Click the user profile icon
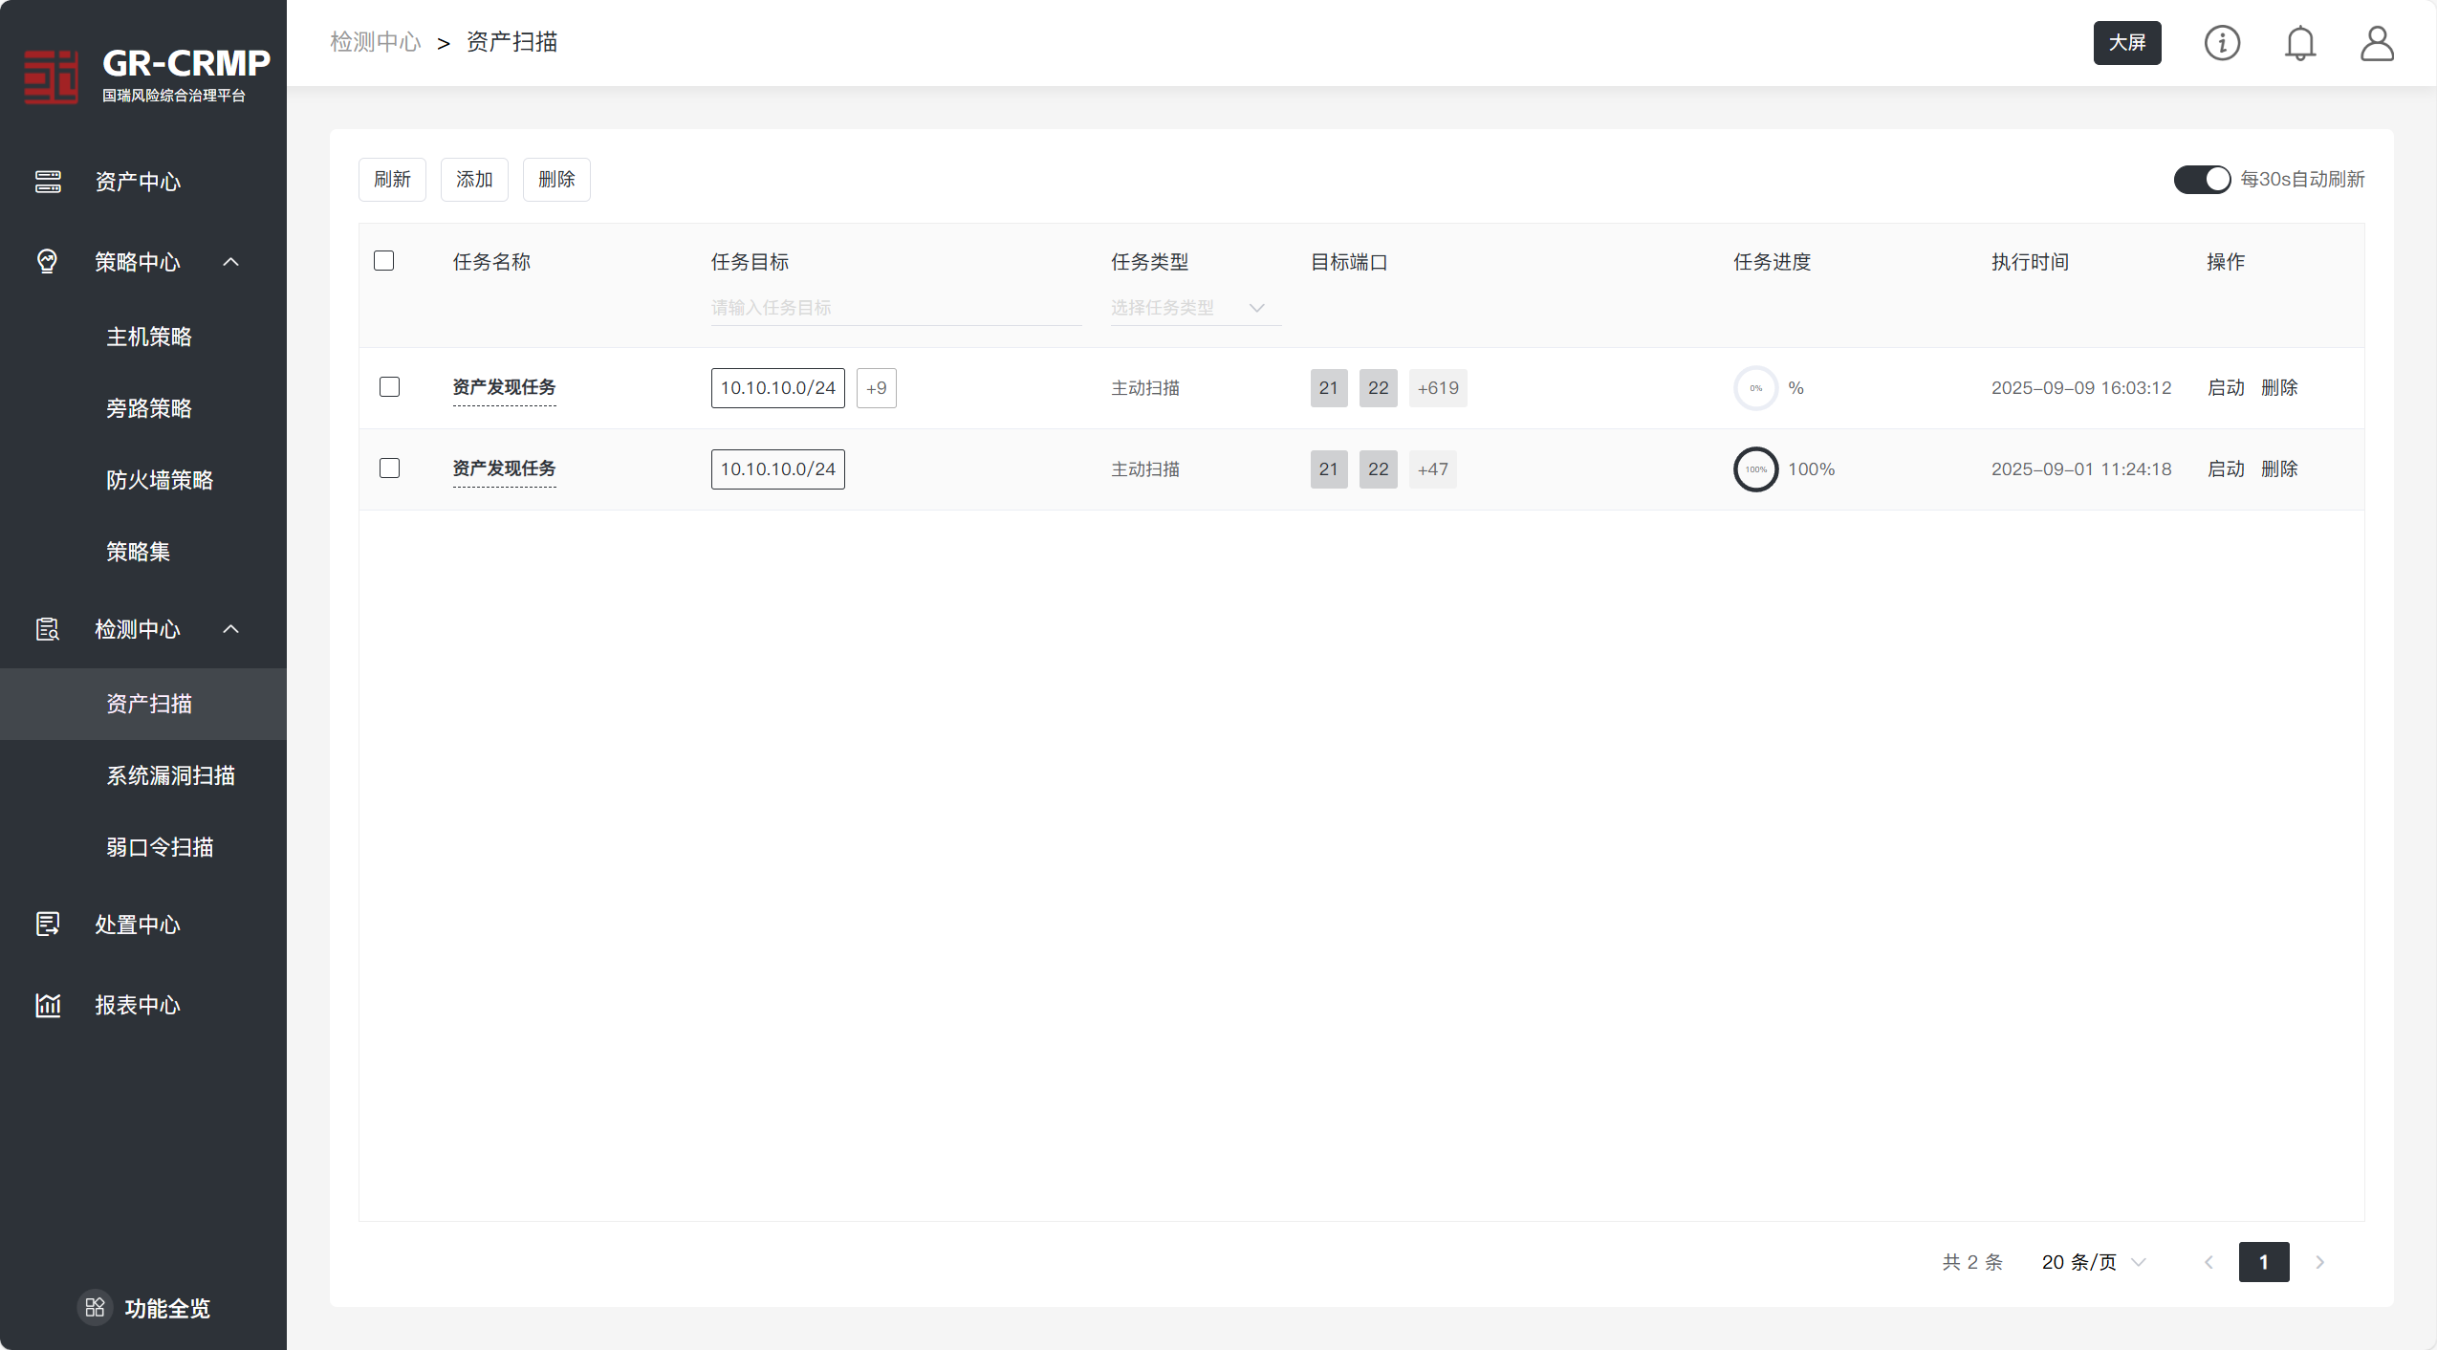Viewport: 2437px width, 1350px height. [x=2377, y=43]
